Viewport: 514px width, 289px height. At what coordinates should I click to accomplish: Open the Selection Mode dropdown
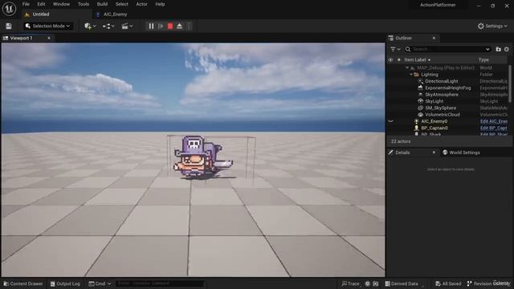(x=48, y=26)
